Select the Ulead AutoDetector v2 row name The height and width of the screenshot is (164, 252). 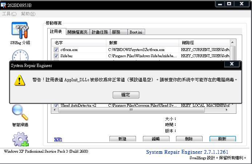click(x=78, y=105)
